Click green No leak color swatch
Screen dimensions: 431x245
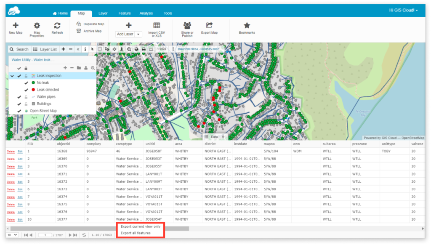pos(33,83)
